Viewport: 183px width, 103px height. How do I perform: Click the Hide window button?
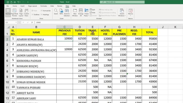coord(93,13)
